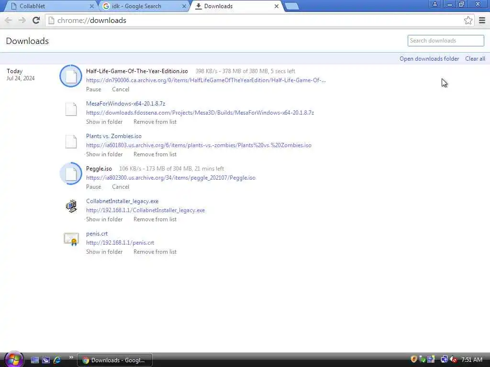This screenshot has width=490, height=367.
Task: Click the 7:51 AM taskbar clock
Action: [471, 359]
